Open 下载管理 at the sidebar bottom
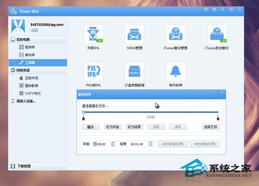 [x=38, y=166]
